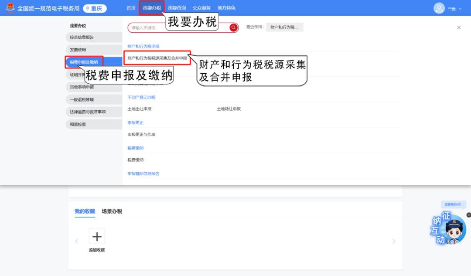Click the red search magnifier icon
Image resolution: width=471 pixels, height=276 pixels.
[234, 27]
